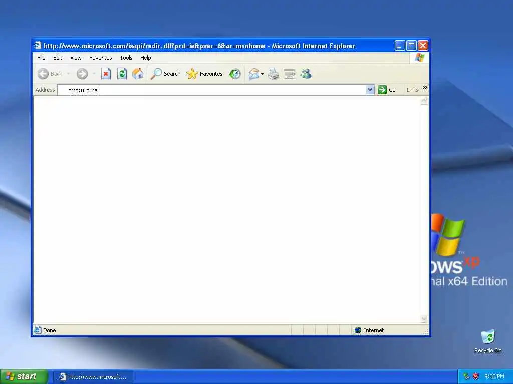Click the Done status page icon

click(37, 330)
